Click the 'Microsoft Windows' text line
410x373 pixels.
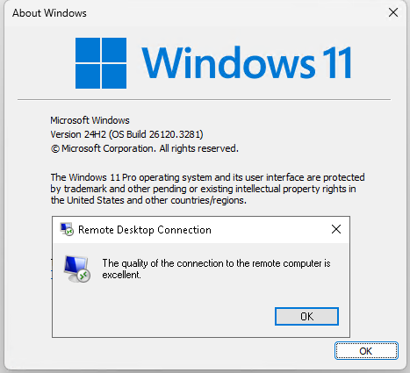[90, 120]
